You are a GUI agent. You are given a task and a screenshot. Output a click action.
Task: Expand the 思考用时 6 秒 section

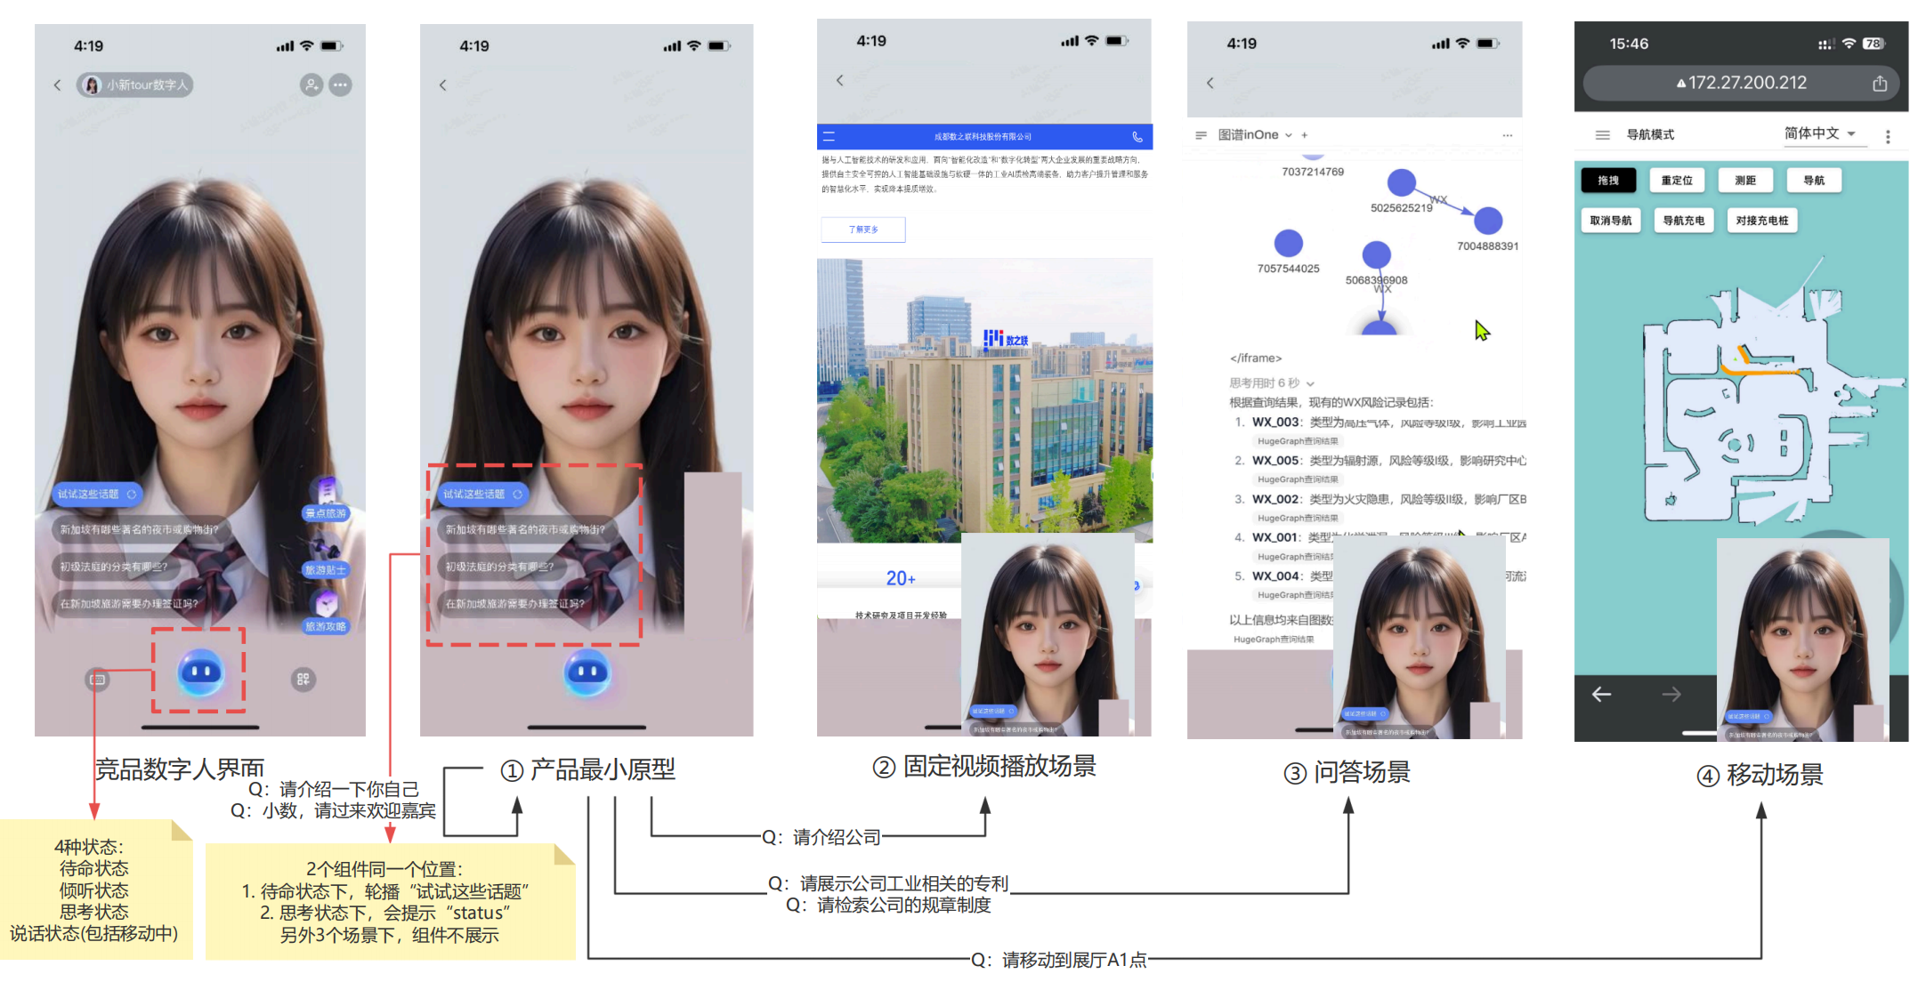pos(1310,383)
